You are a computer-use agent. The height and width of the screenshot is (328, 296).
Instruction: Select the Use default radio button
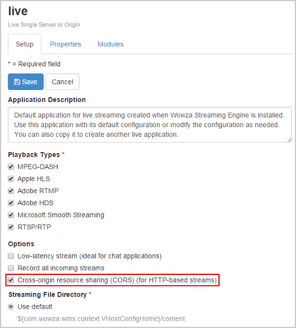tap(11, 307)
